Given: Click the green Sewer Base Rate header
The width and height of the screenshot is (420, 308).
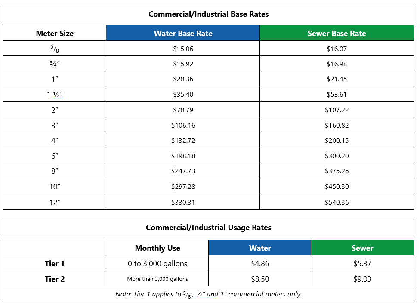Looking at the screenshot, I should point(337,34).
